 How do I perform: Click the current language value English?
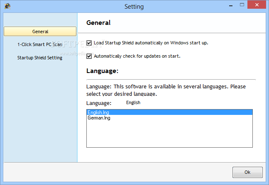point(133,102)
